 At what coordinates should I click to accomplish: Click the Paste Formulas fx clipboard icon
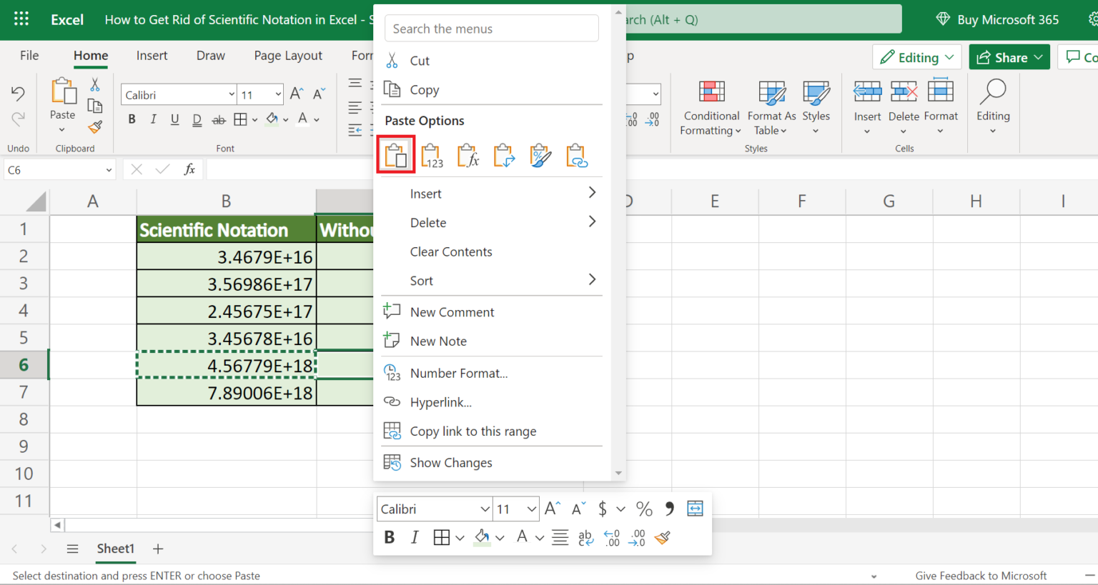click(x=468, y=154)
